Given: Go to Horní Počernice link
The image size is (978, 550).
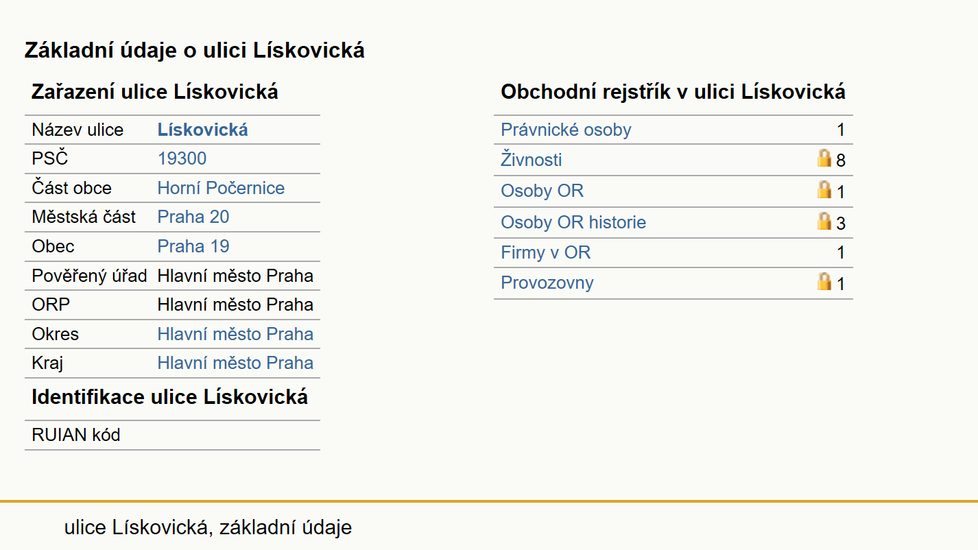Looking at the screenshot, I should point(221,189).
